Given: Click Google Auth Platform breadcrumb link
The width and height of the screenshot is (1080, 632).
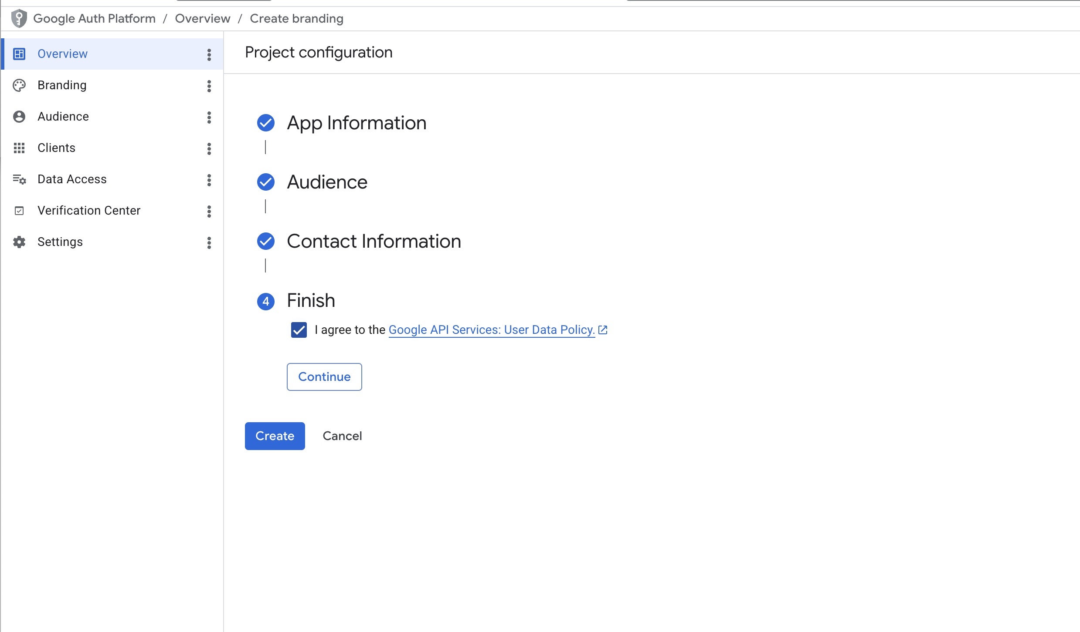Looking at the screenshot, I should pos(94,18).
